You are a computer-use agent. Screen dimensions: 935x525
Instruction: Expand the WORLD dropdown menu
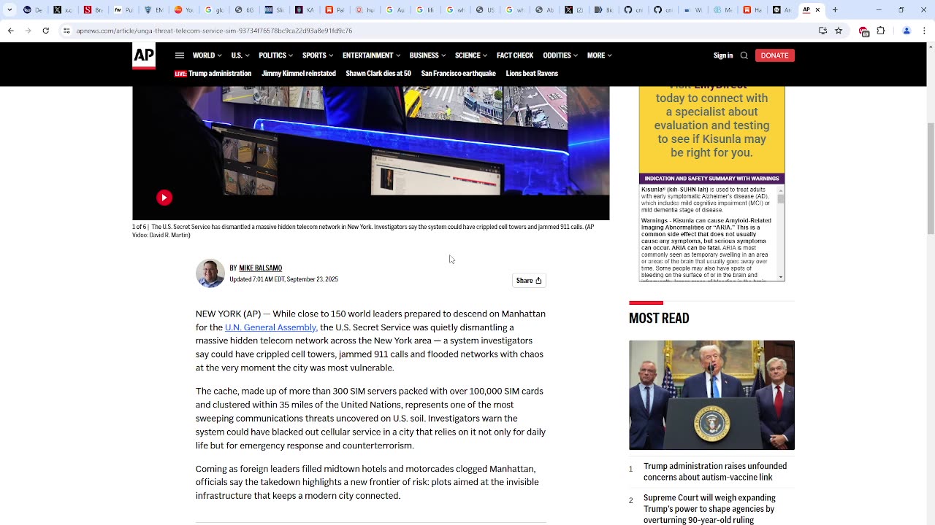(207, 55)
